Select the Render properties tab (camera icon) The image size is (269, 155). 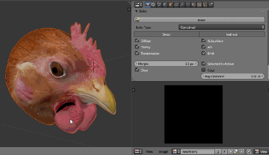tap(148, 5)
